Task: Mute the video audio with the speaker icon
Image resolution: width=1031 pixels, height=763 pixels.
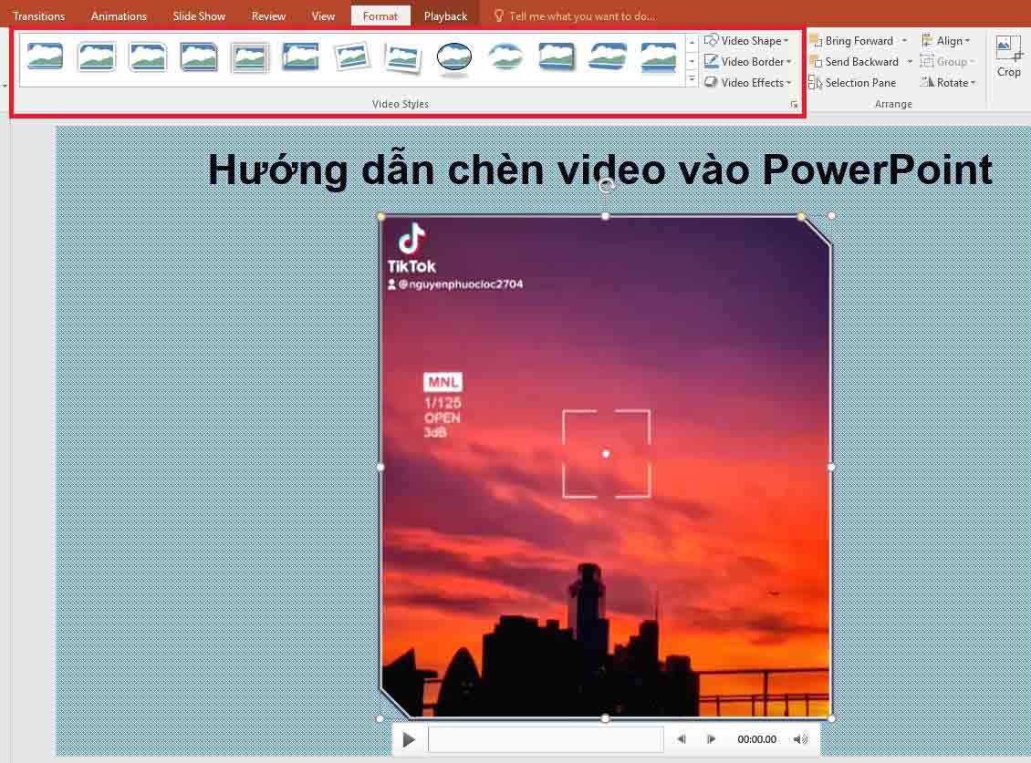Action: pos(800,739)
